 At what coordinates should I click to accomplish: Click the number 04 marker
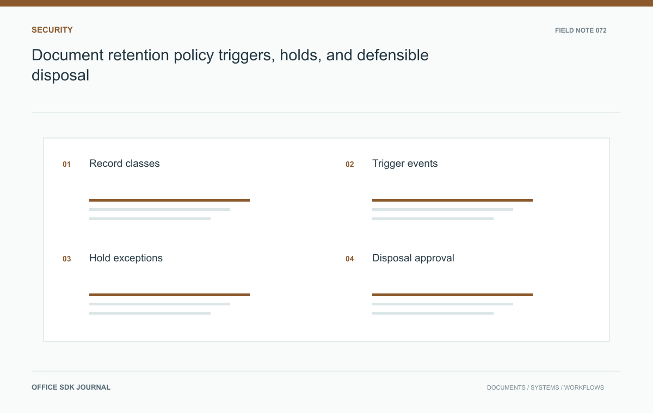349,259
